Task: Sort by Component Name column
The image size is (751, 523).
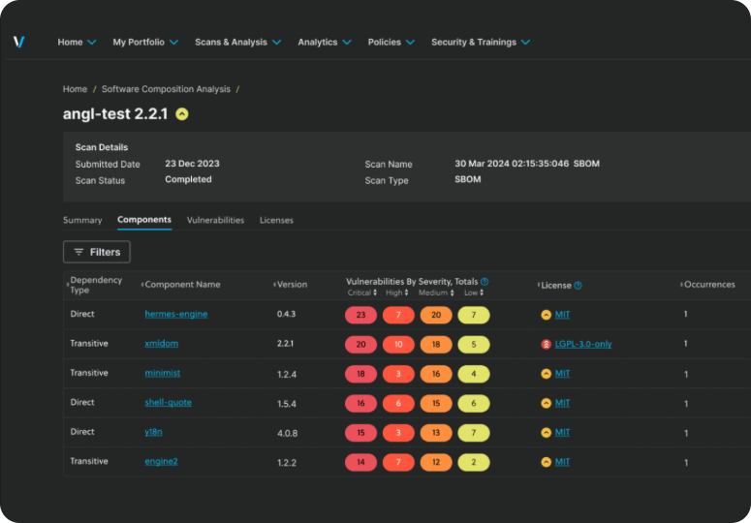Action: (x=142, y=285)
